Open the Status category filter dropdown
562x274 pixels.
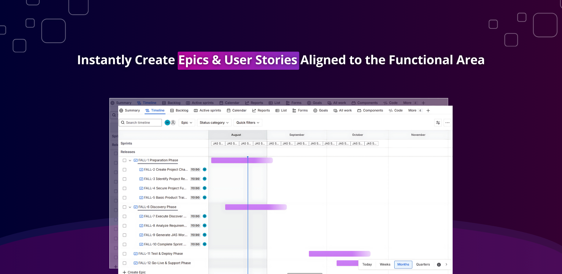click(x=214, y=122)
